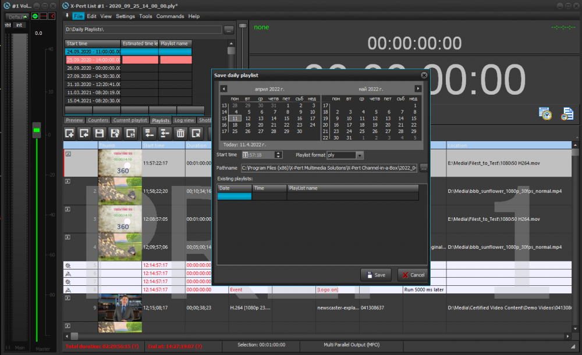Toggle the red line button in volume panel
This screenshot has height=355, width=582.
click(43, 16)
